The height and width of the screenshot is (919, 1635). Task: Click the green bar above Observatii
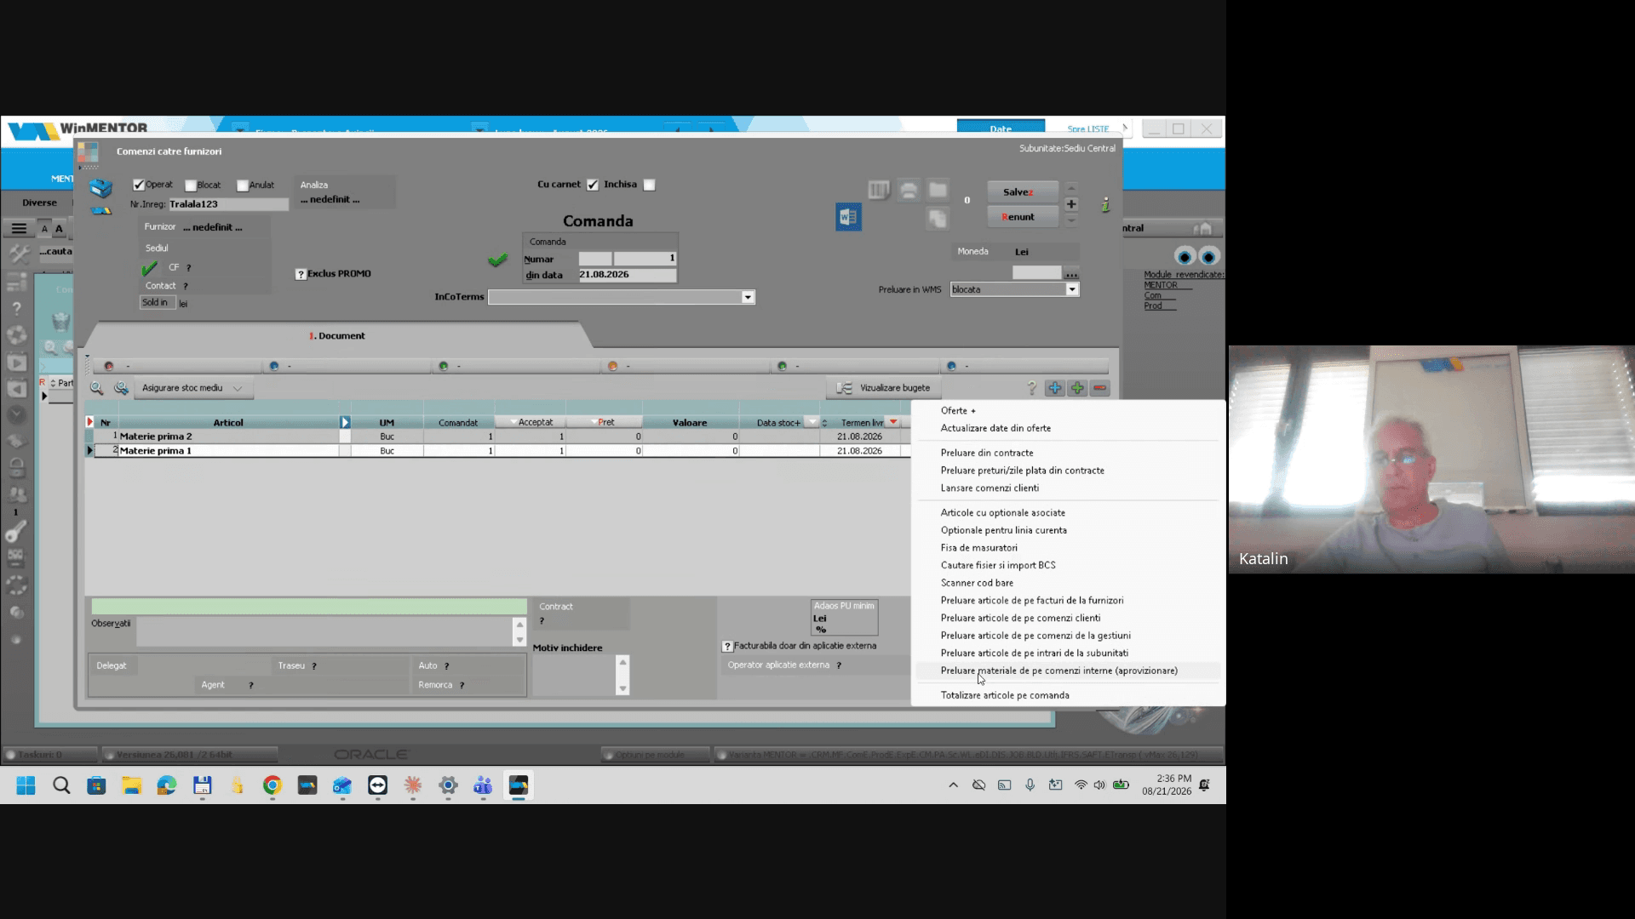(x=309, y=607)
